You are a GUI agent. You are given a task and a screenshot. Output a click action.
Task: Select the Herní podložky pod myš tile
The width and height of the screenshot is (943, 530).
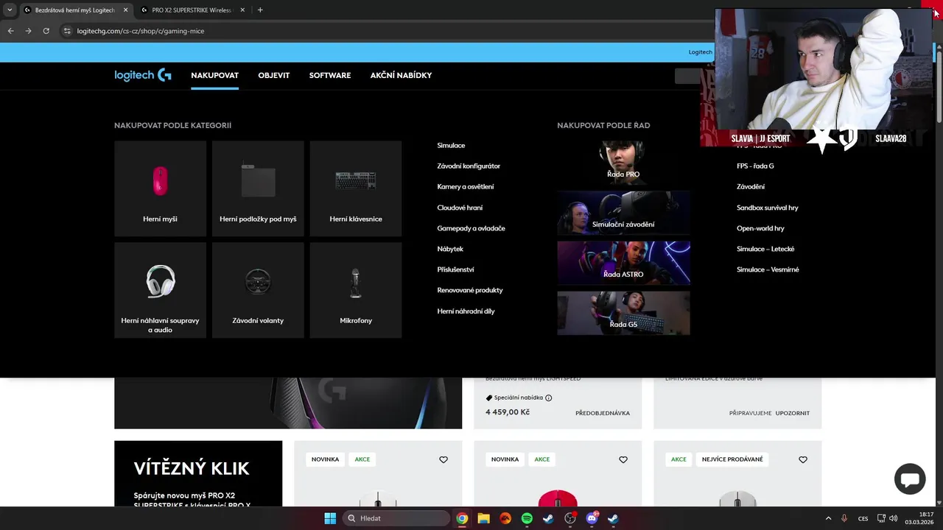258,188
